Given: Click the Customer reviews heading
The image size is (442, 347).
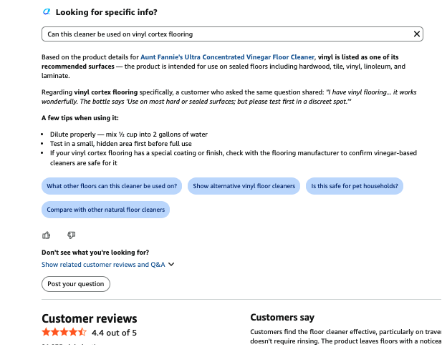Looking at the screenshot, I should [x=90, y=318].
